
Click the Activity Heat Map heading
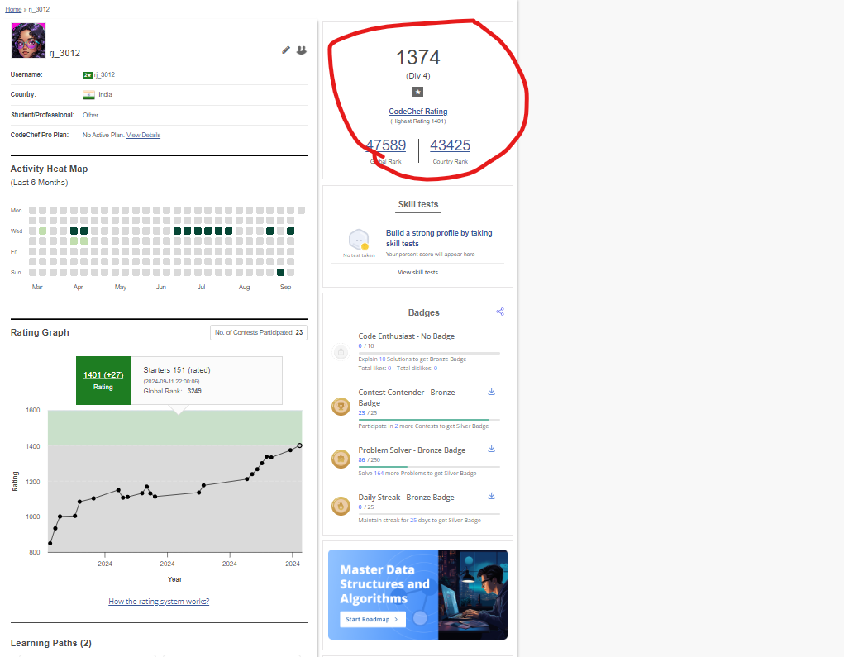click(49, 169)
